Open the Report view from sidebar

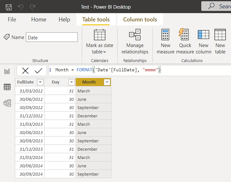7,71
